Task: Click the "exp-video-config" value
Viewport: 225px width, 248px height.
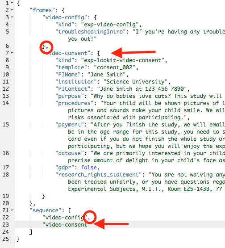Action: 110,25
